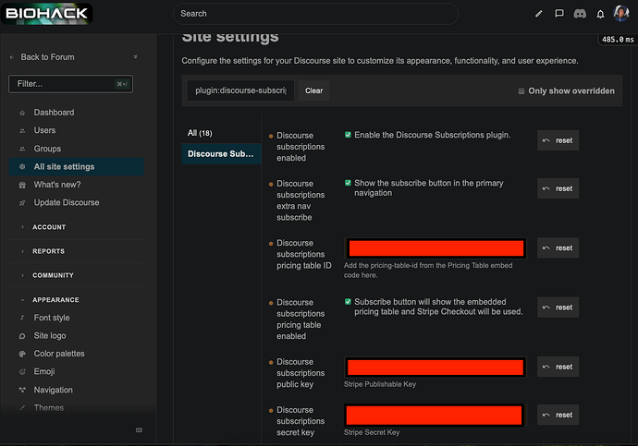Screen dimensions: 638x446
Task: Click the Navigation sidebar icon
Action: click(x=22, y=390)
